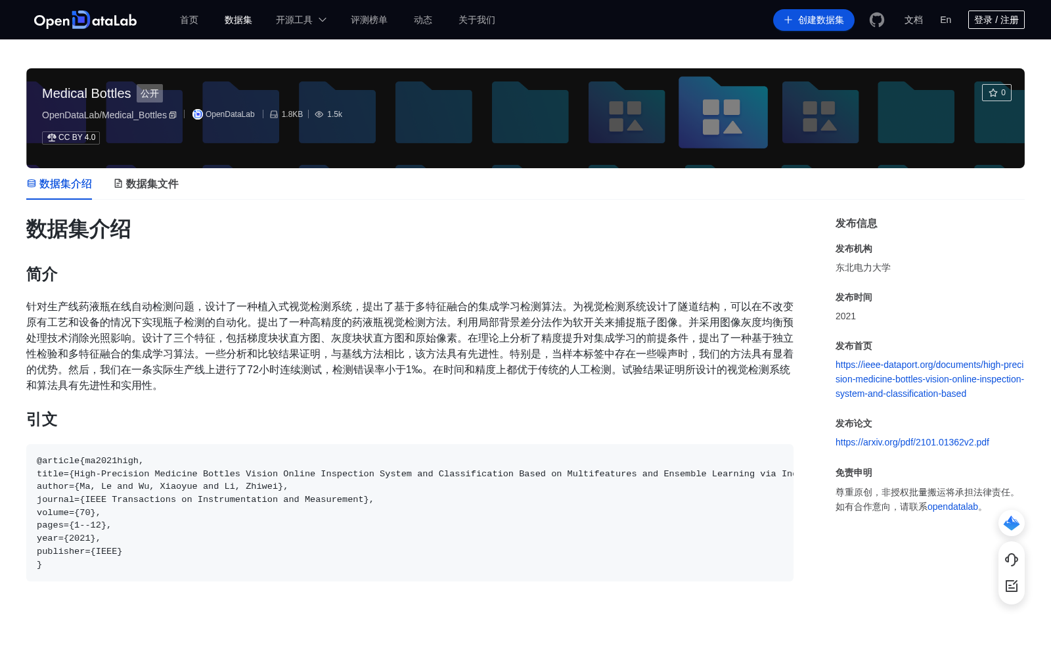Click the 1.5k view count
Screen dimensions: 1051x657
pos(335,114)
